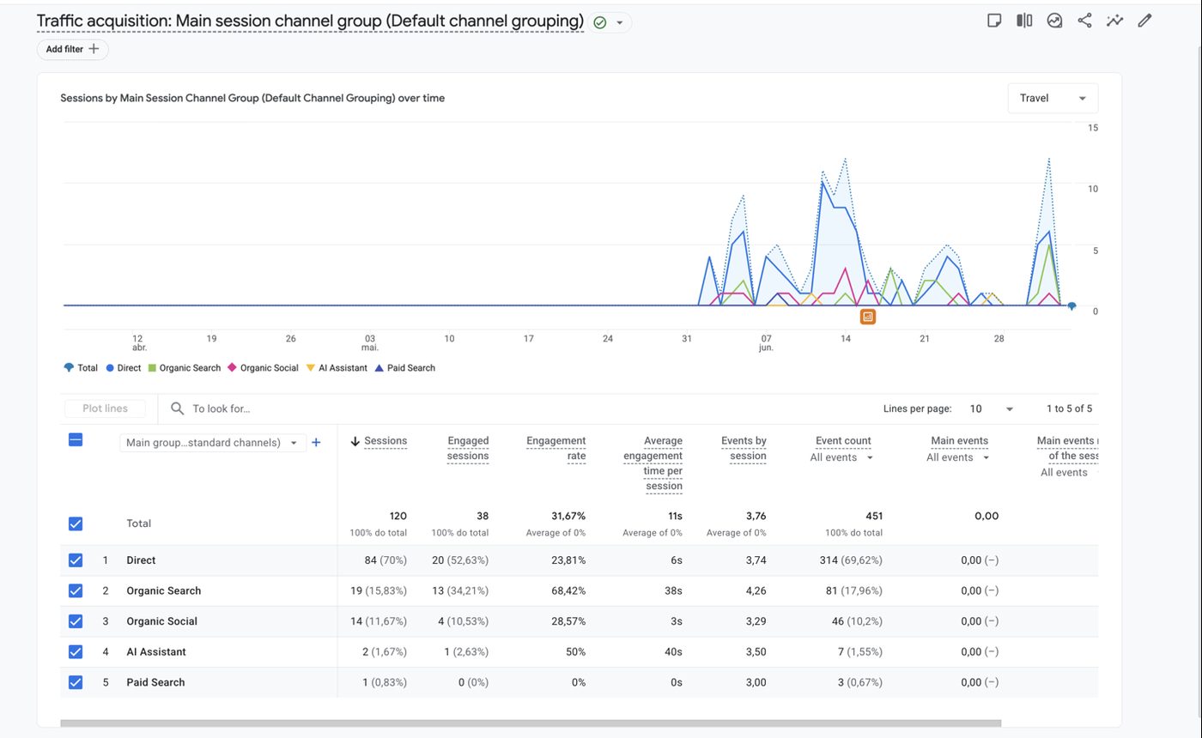Toggle Direct series in chart legend

123,367
